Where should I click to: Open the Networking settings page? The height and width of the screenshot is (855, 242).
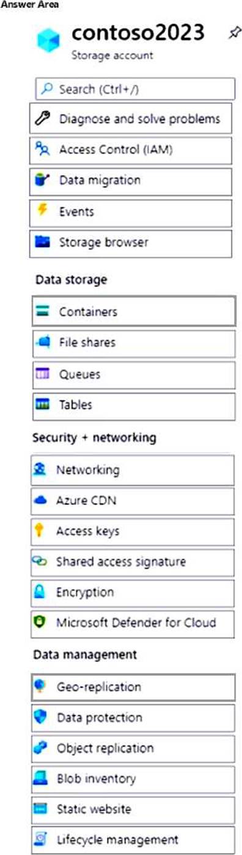[133, 470]
